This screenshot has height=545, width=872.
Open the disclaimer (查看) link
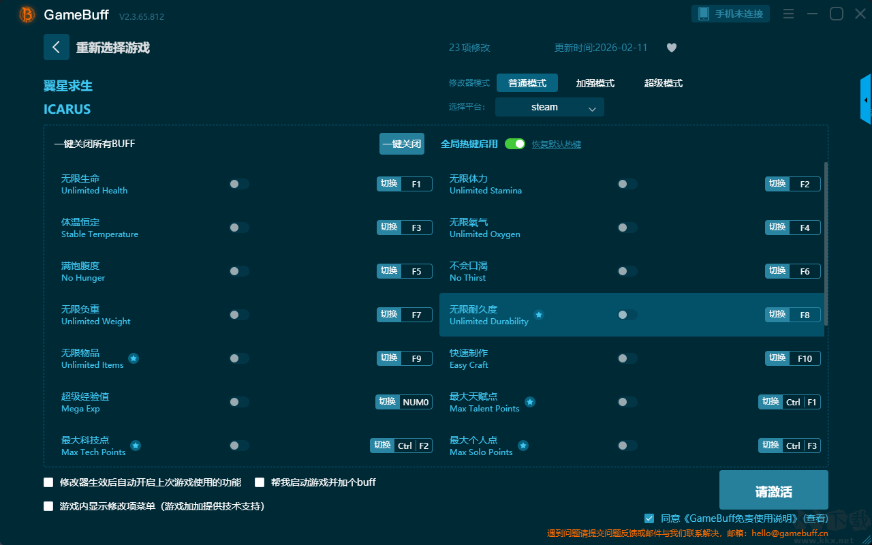coord(815,518)
